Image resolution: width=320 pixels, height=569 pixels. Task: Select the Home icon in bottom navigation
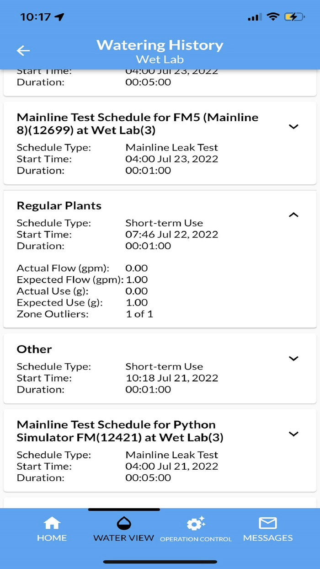[52, 522]
